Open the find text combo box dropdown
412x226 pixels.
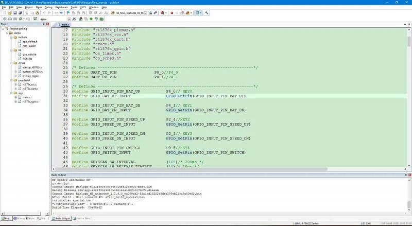pyautogui.click(x=145, y=13)
